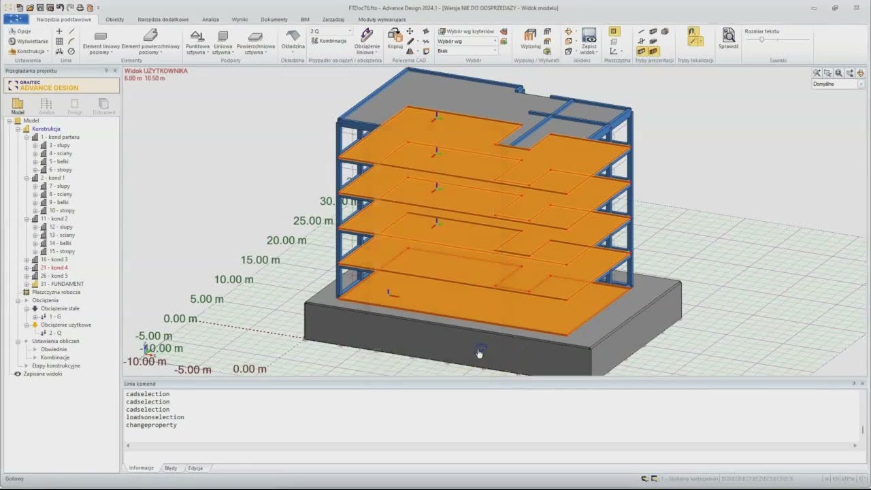The image size is (871, 490).
Task: Adjust the Rozmiar tekstu slider handle
Action: coord(761,39)
